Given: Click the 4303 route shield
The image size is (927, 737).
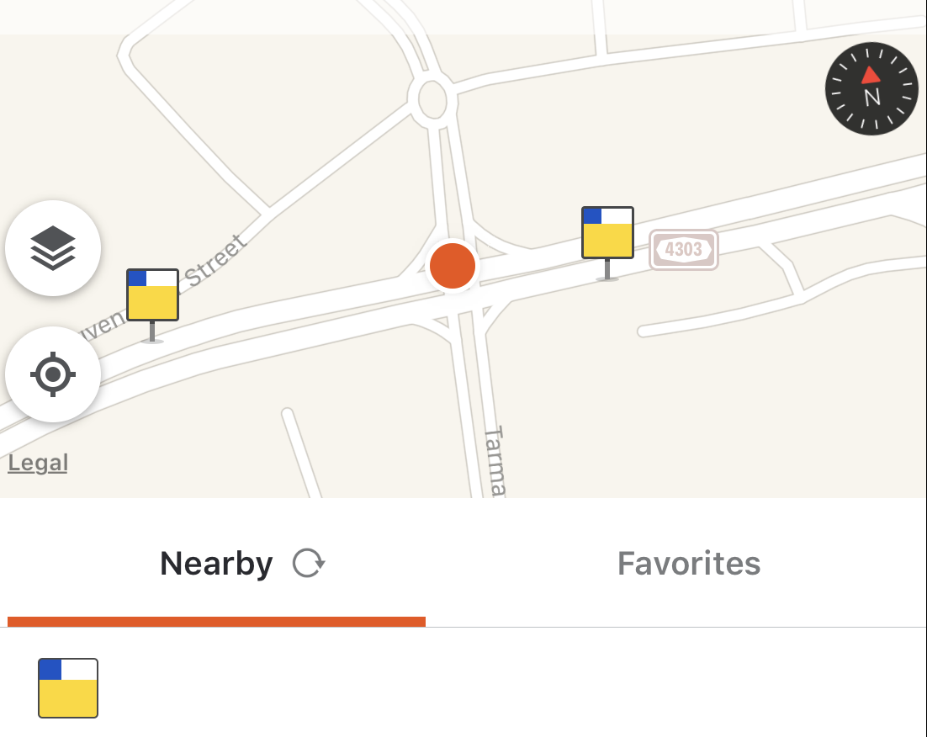Looking at the screenshot, I should point(683,250).
